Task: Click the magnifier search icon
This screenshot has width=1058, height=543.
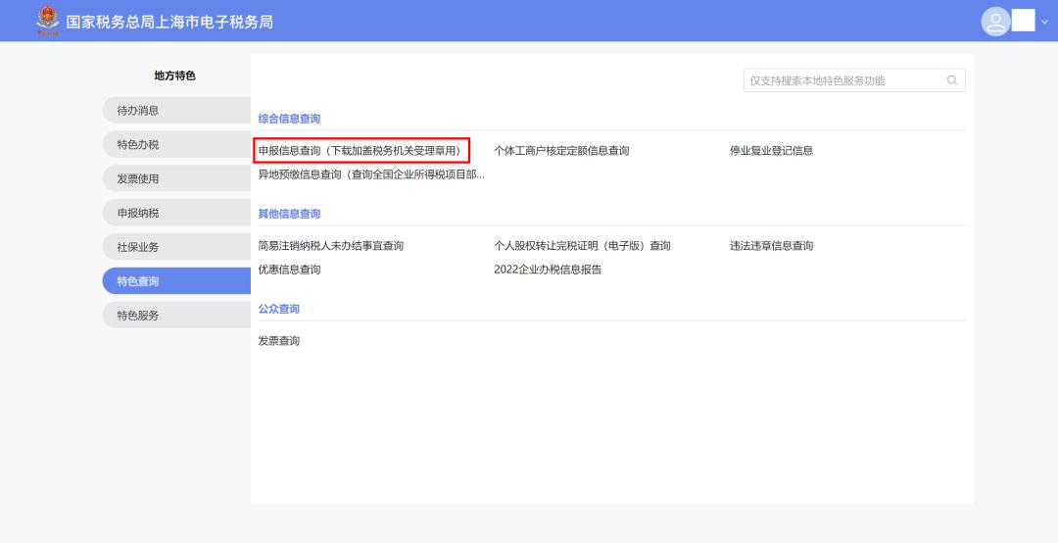Action: point(951,80)
